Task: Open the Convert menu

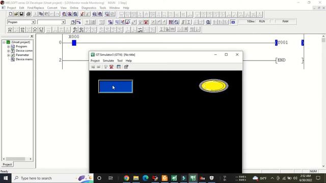Action: coord(52,8)
